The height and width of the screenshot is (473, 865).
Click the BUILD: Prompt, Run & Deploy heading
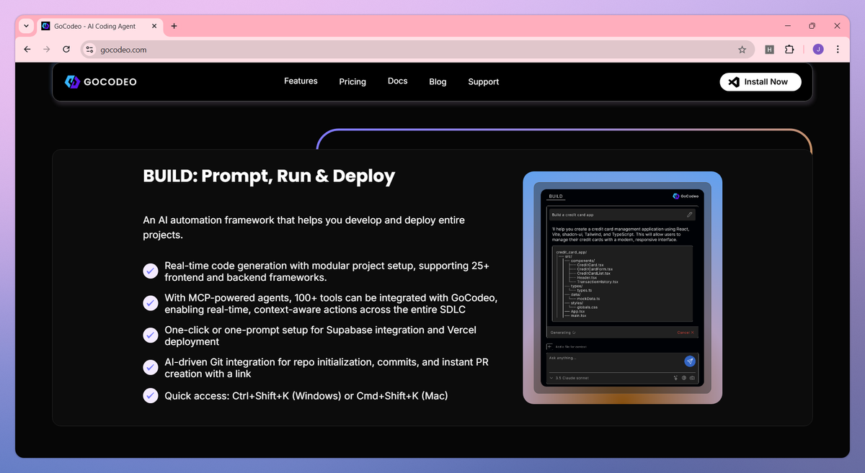269,176
